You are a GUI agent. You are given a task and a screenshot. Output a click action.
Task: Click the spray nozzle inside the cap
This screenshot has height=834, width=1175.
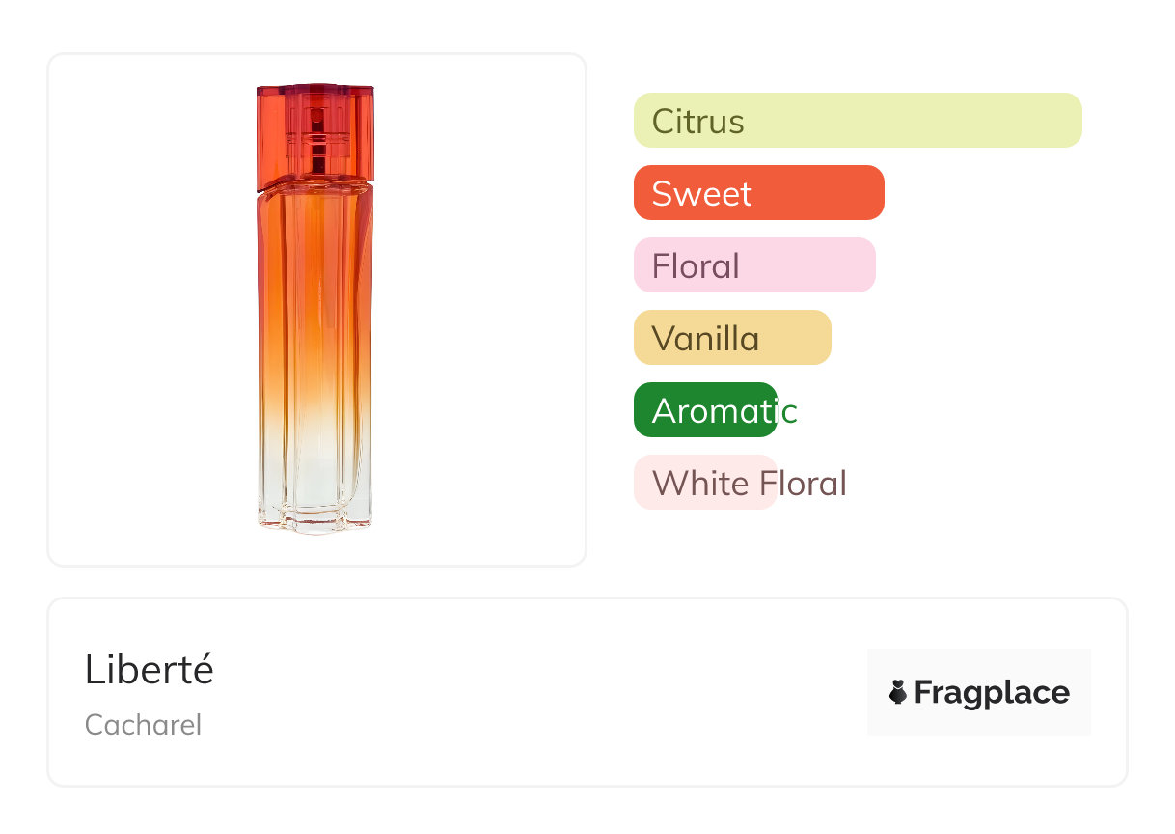(x=316, y=133)
